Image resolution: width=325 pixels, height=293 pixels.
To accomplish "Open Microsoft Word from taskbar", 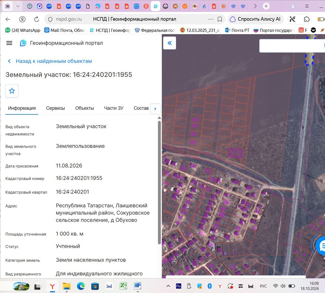I will tap(138, 286).
